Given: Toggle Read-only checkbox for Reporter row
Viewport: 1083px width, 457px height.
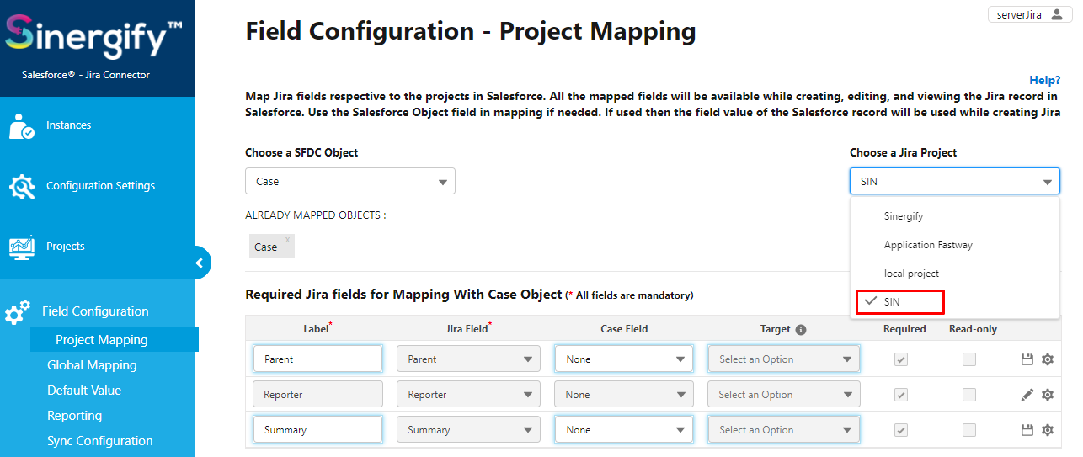Looking at the screenshot, I should click(969, 395).
